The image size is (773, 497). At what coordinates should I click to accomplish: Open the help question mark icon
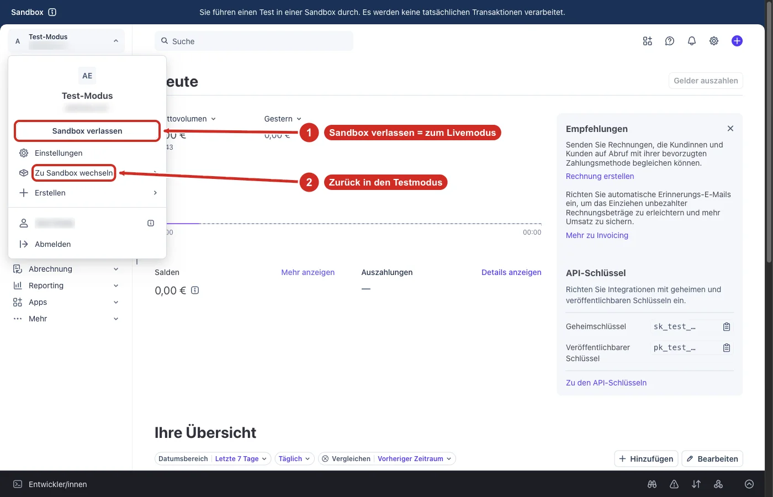[670, 41]
